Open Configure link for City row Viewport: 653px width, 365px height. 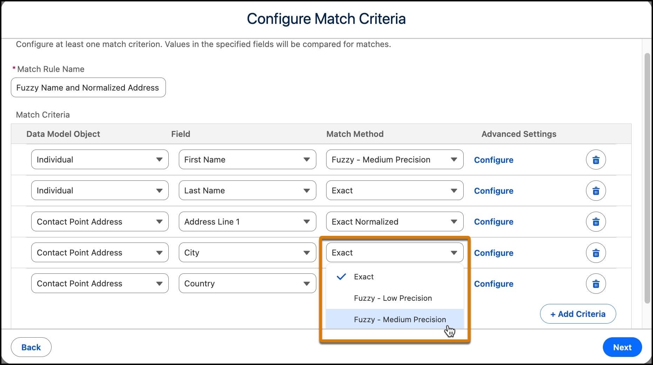pos(493,253)
